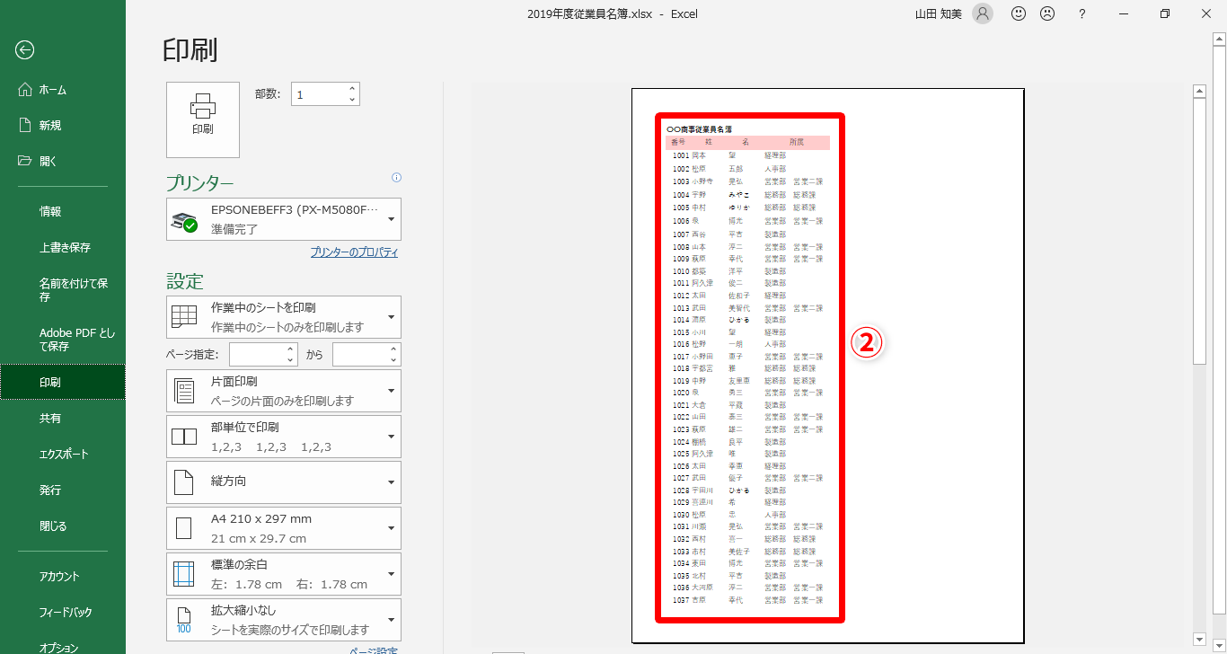Increase the ページ指定 start page

pos(290,349)
